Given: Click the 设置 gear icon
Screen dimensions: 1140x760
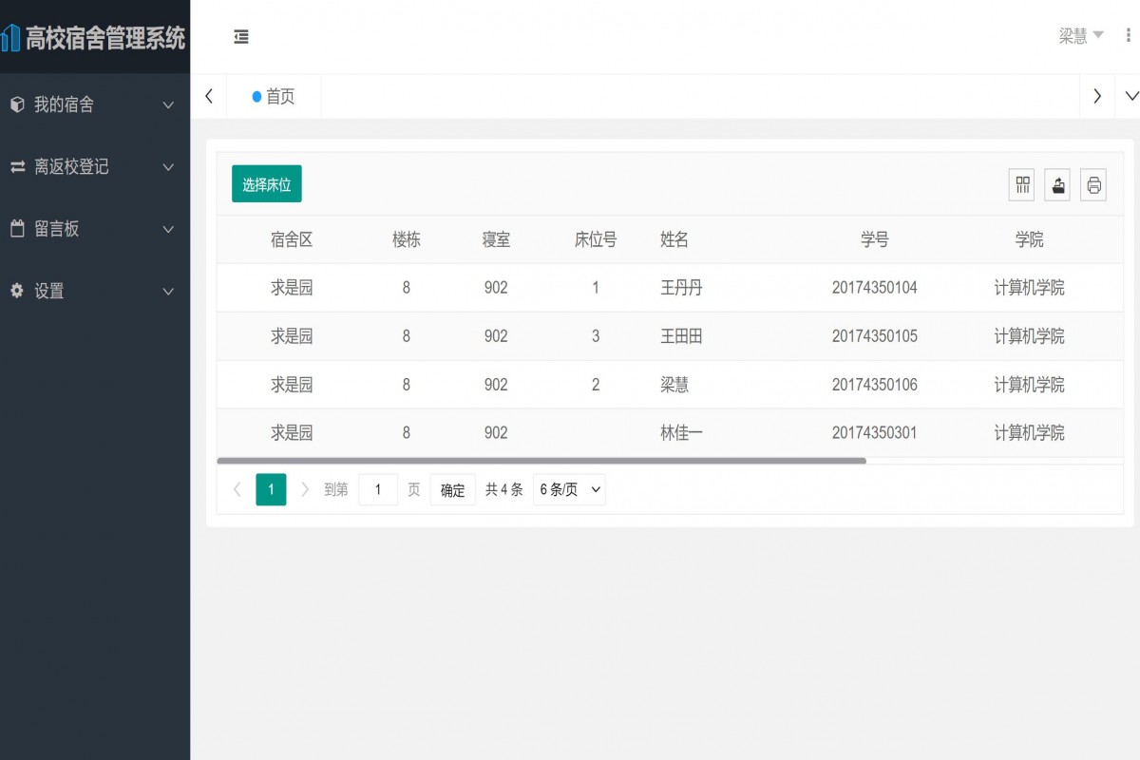Looking at the screenshot, I should (16, 292).
